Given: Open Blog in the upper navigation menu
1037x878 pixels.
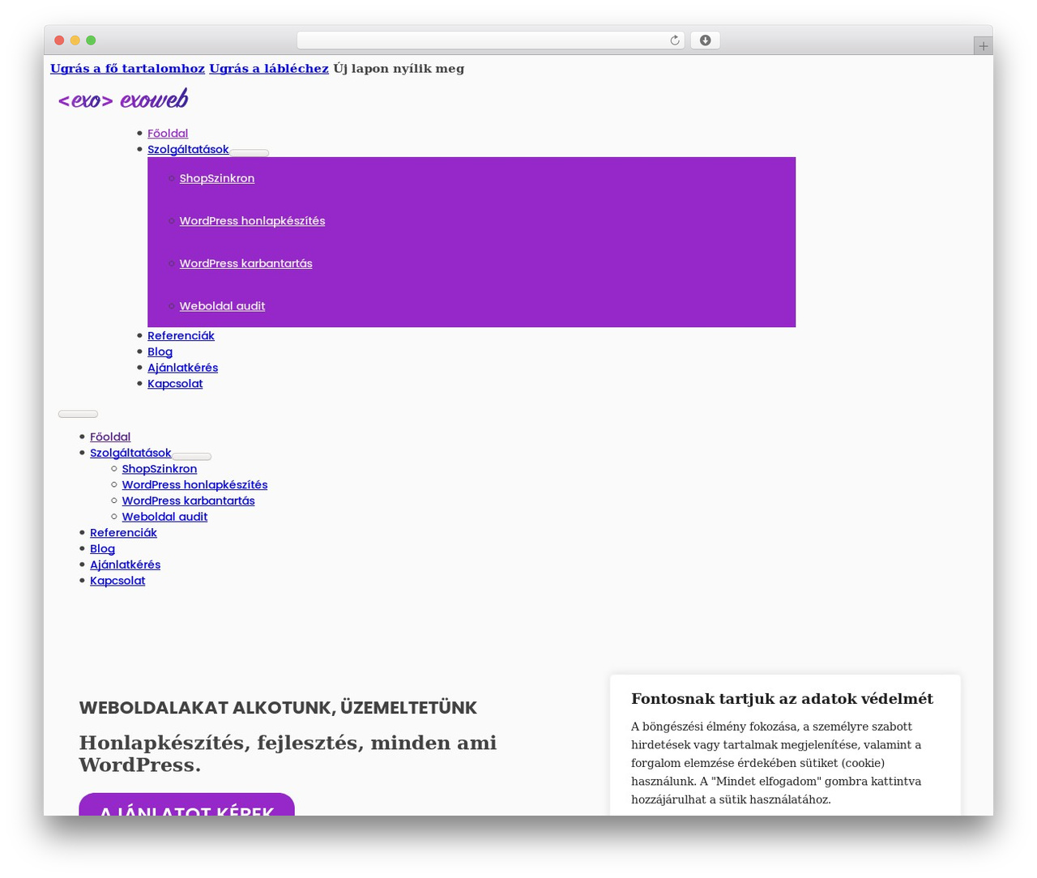Looking at the screenshot, I should pos(160,352).
